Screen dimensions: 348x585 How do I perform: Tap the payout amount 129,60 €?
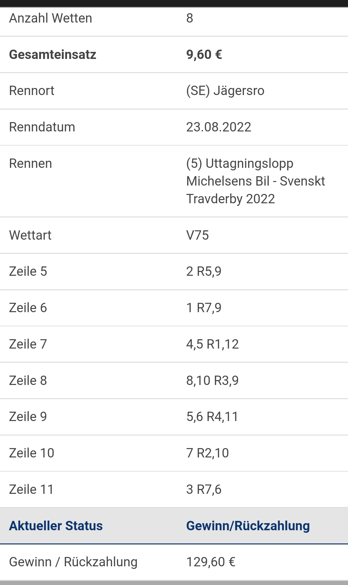(211, 562)
